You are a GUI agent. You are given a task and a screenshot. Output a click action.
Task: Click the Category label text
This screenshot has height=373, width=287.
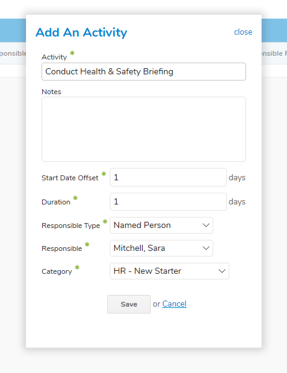(x=56, y=271)
